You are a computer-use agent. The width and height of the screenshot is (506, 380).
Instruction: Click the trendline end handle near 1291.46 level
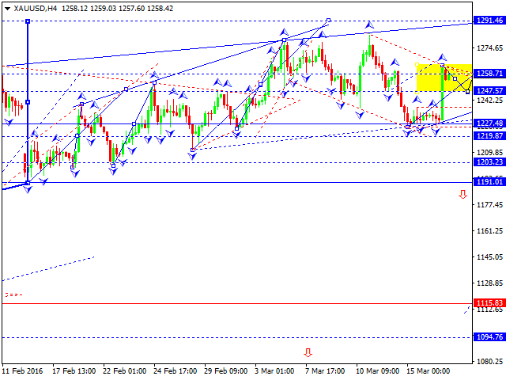[x=328, y=20]
